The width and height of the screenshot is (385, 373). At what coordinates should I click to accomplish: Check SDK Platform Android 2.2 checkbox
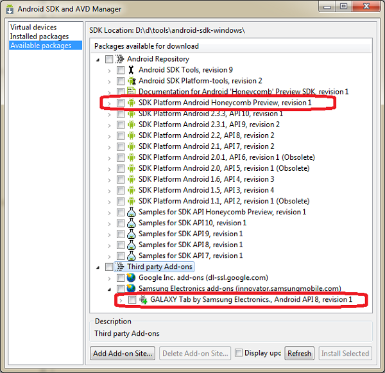point(121,135)
